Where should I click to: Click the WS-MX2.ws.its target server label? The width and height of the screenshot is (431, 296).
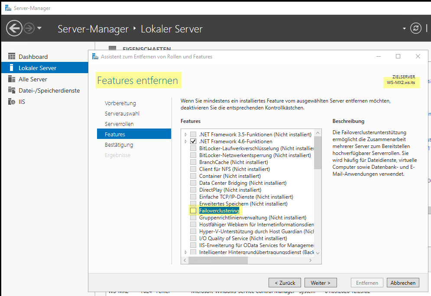click(x=401, y=82)
